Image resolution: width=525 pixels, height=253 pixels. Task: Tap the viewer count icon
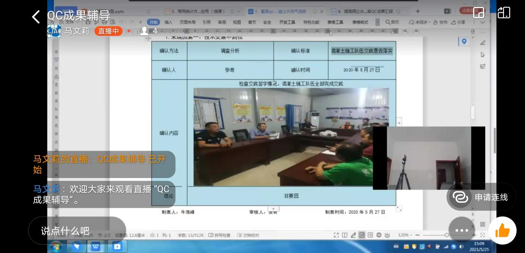pos(144,31)
